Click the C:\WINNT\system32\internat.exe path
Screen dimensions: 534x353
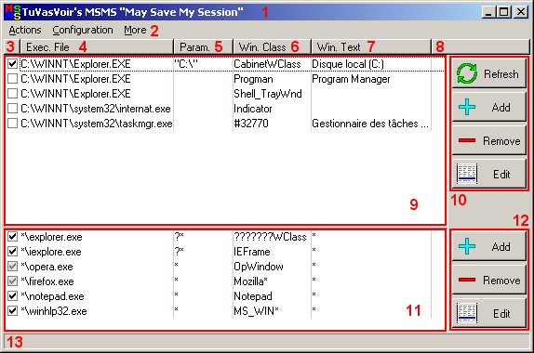pos(96,109)
